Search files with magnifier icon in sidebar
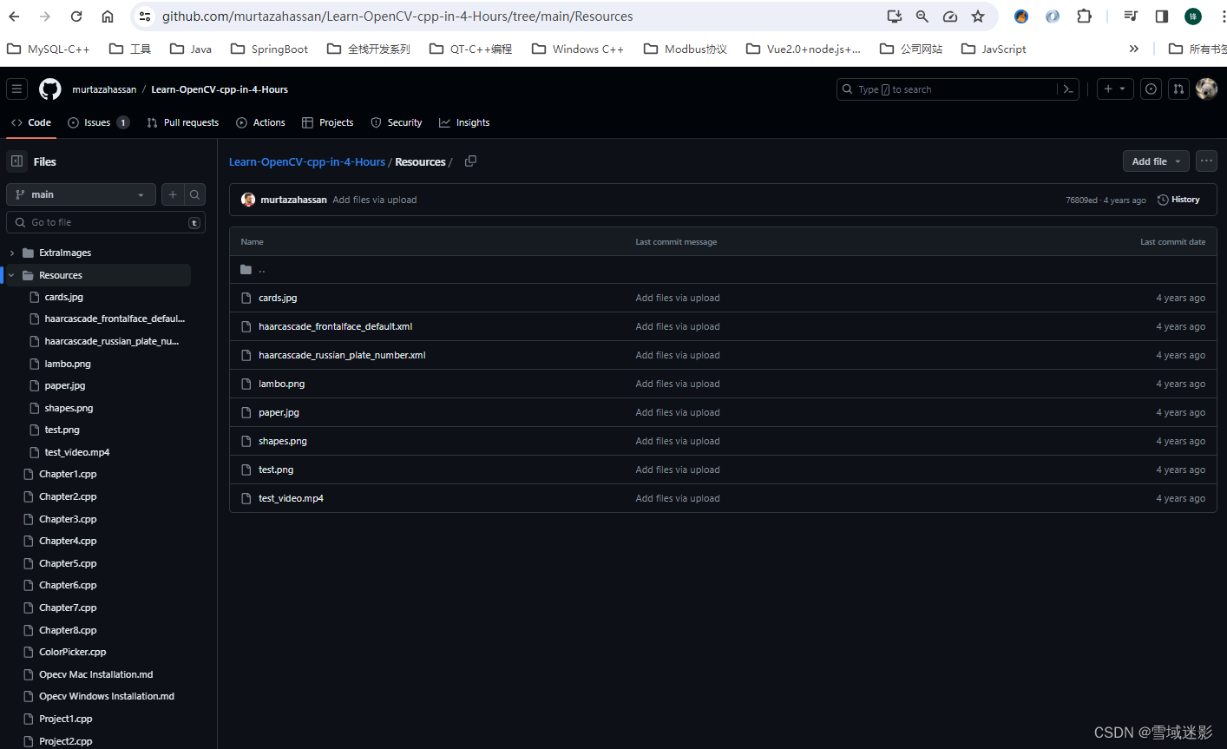 click(195, 194)
